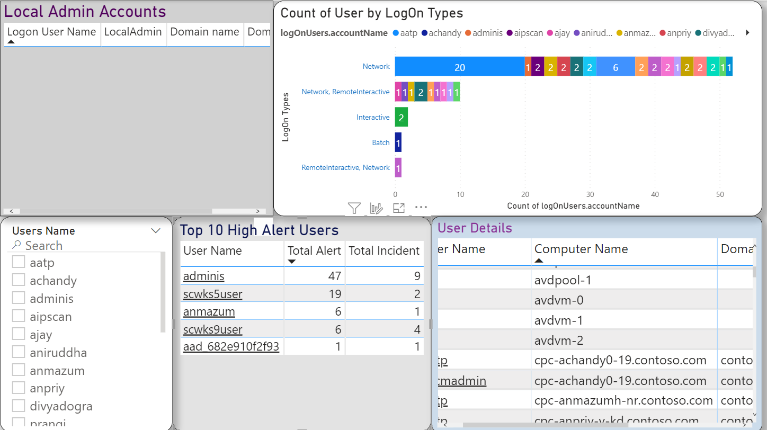The image size is (767, 430).
Task: Click the legend next-page arrow
Action: [x=747, y=33]
